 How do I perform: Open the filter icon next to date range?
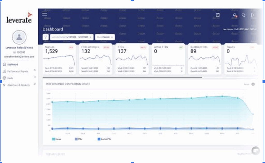pyautogui.click(x=46, y=37)
